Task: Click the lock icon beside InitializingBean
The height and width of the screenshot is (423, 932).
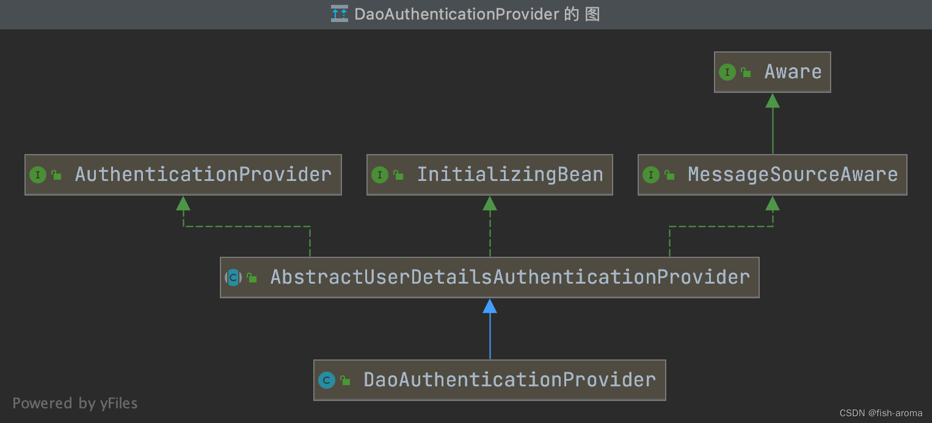Action: 399,175
